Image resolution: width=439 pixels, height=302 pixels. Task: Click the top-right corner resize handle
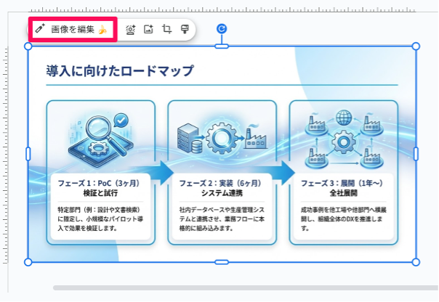[x=416, y=46]
